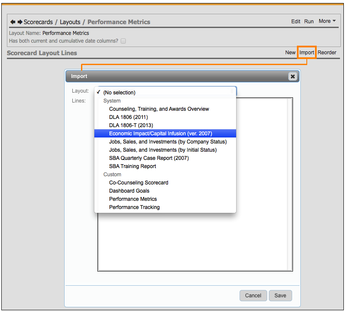Select Economic Impact/Capital Infusion (ver. 2007)
The image size is (346, 312).
tap(160, 134)
